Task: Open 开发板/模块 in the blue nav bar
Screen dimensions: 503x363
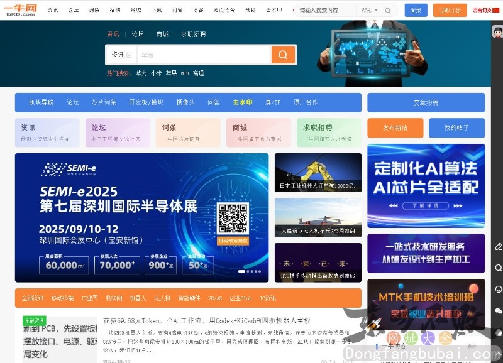Action: 146,102
